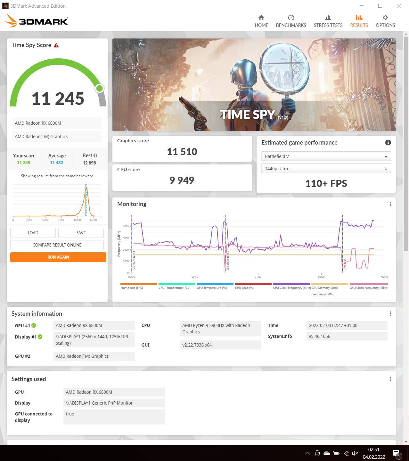Click the LOAD button
409x461 pixels.
33,233
